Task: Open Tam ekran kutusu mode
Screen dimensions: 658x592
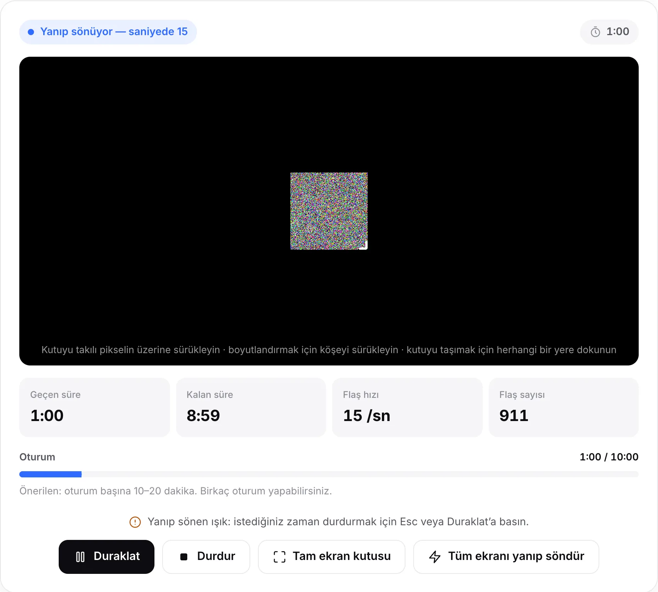Action: pos(332,556)
